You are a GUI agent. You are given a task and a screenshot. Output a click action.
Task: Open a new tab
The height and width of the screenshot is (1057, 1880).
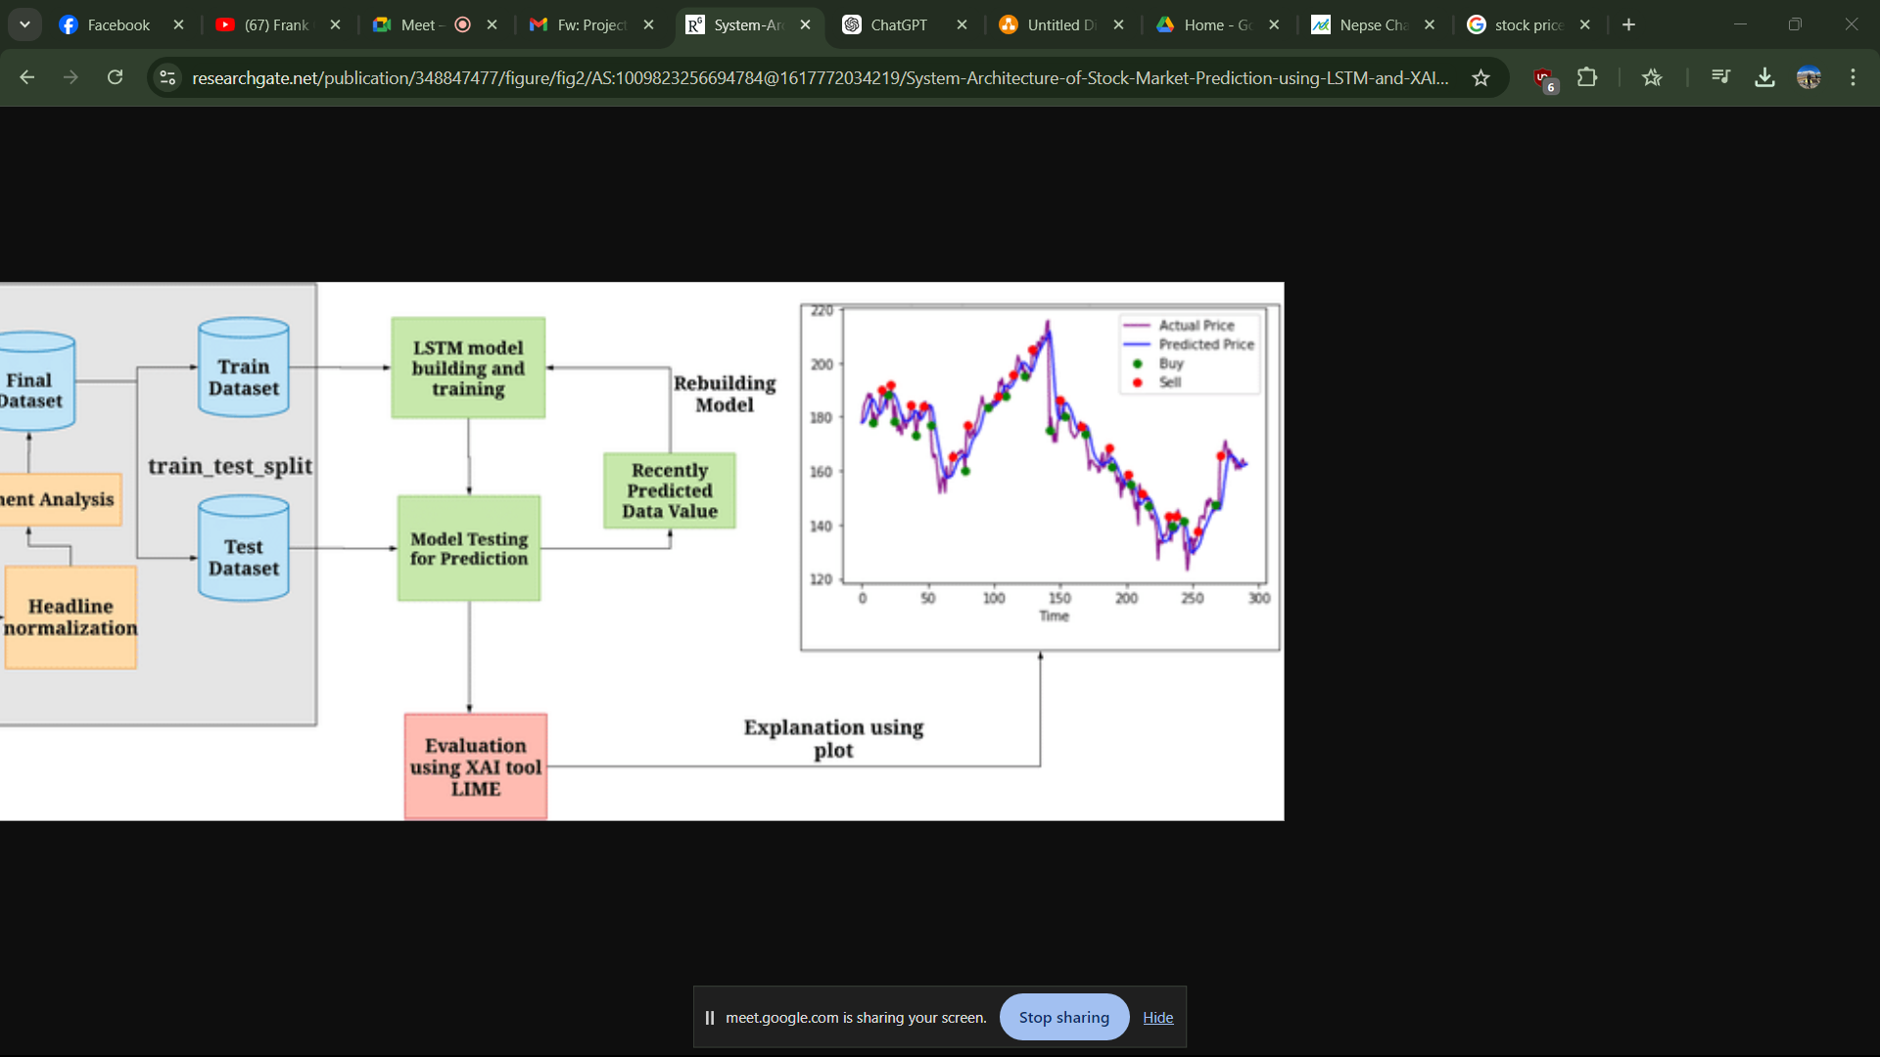[1628, 24]
